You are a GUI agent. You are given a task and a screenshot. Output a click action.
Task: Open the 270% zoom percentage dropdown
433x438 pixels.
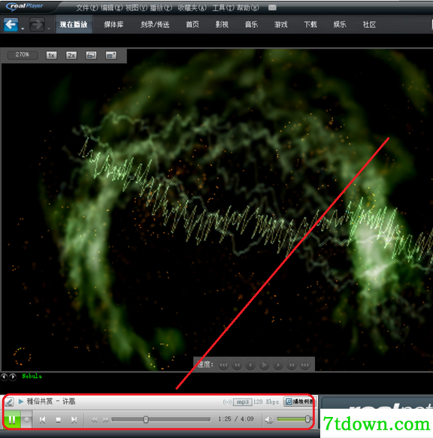coord(23,55)
